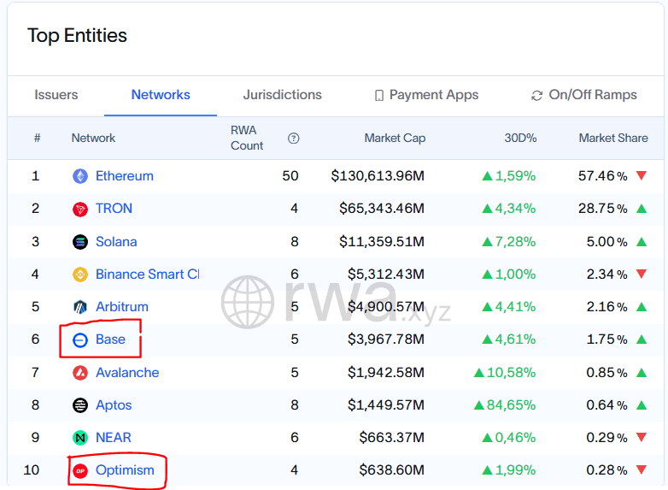This screenshot has width=668, height=490.
Task: Click the TRON network logo icon
Action: [x=80, y=209]
